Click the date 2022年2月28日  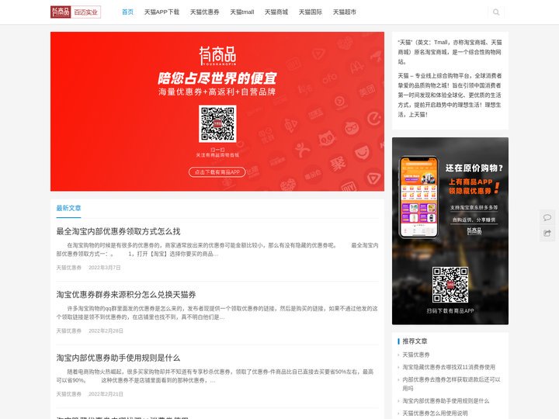(x=106, y=331)
